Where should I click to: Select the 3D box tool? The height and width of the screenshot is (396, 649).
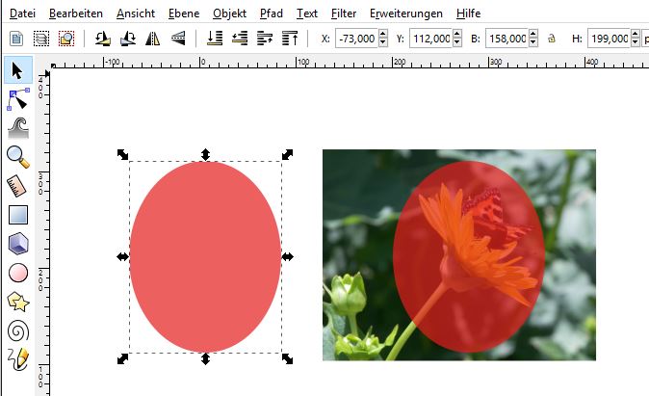18,244
